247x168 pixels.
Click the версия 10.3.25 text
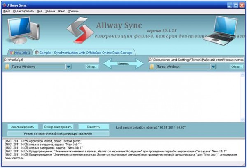coord(162,31)
